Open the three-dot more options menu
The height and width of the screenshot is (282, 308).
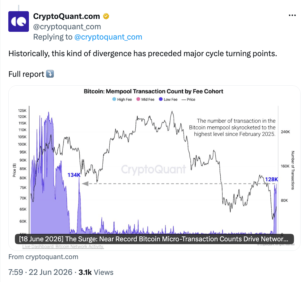(292, 15)
